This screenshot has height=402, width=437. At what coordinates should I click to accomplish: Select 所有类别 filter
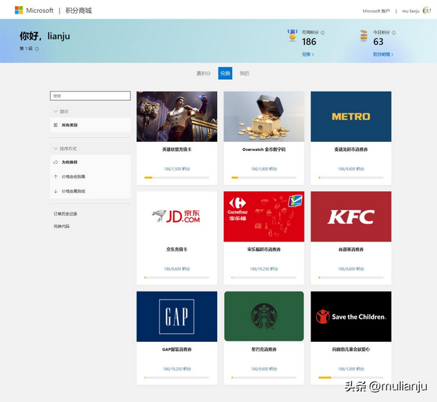(x=90, y=125)
